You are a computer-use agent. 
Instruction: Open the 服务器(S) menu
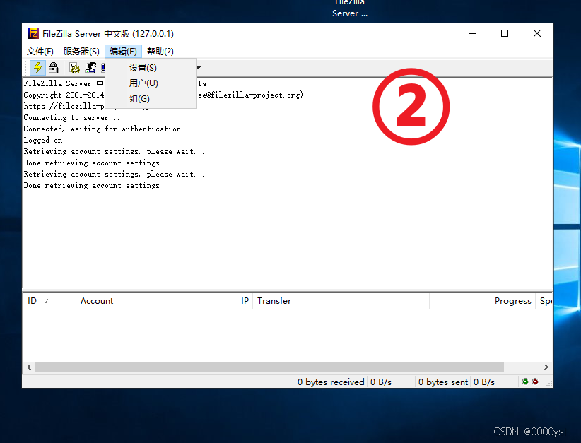81,52
